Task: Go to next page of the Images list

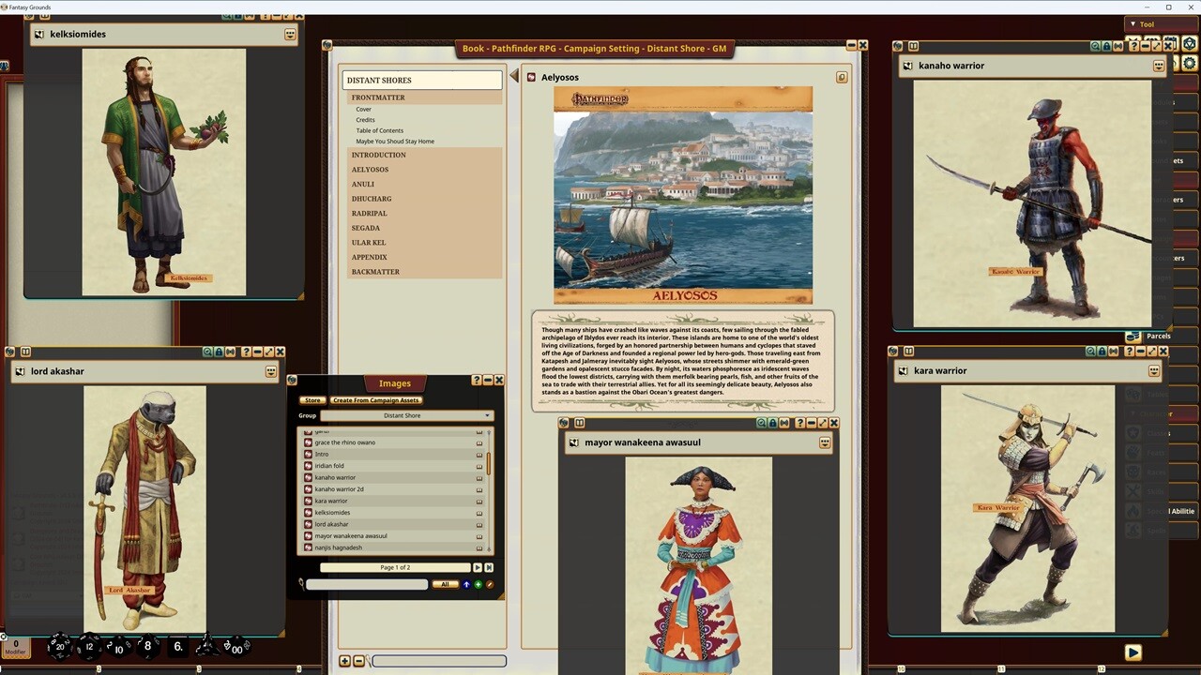Action: coord(478,567)
